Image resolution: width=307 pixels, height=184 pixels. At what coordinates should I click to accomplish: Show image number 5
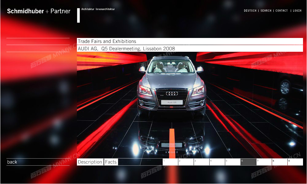click(233, 162)
